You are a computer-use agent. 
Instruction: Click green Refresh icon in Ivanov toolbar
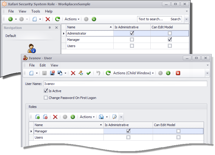click(108, 73)
